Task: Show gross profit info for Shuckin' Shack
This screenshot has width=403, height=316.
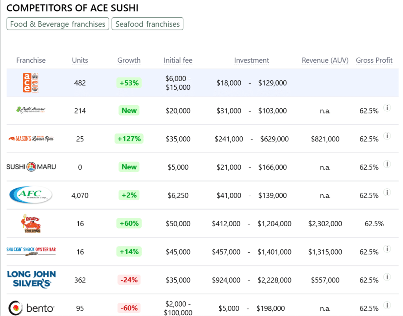Action: 387,249
